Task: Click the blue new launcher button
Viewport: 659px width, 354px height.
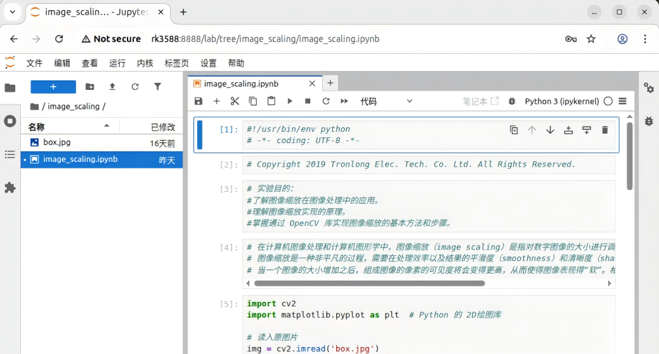Action: [x=53, y=87]
